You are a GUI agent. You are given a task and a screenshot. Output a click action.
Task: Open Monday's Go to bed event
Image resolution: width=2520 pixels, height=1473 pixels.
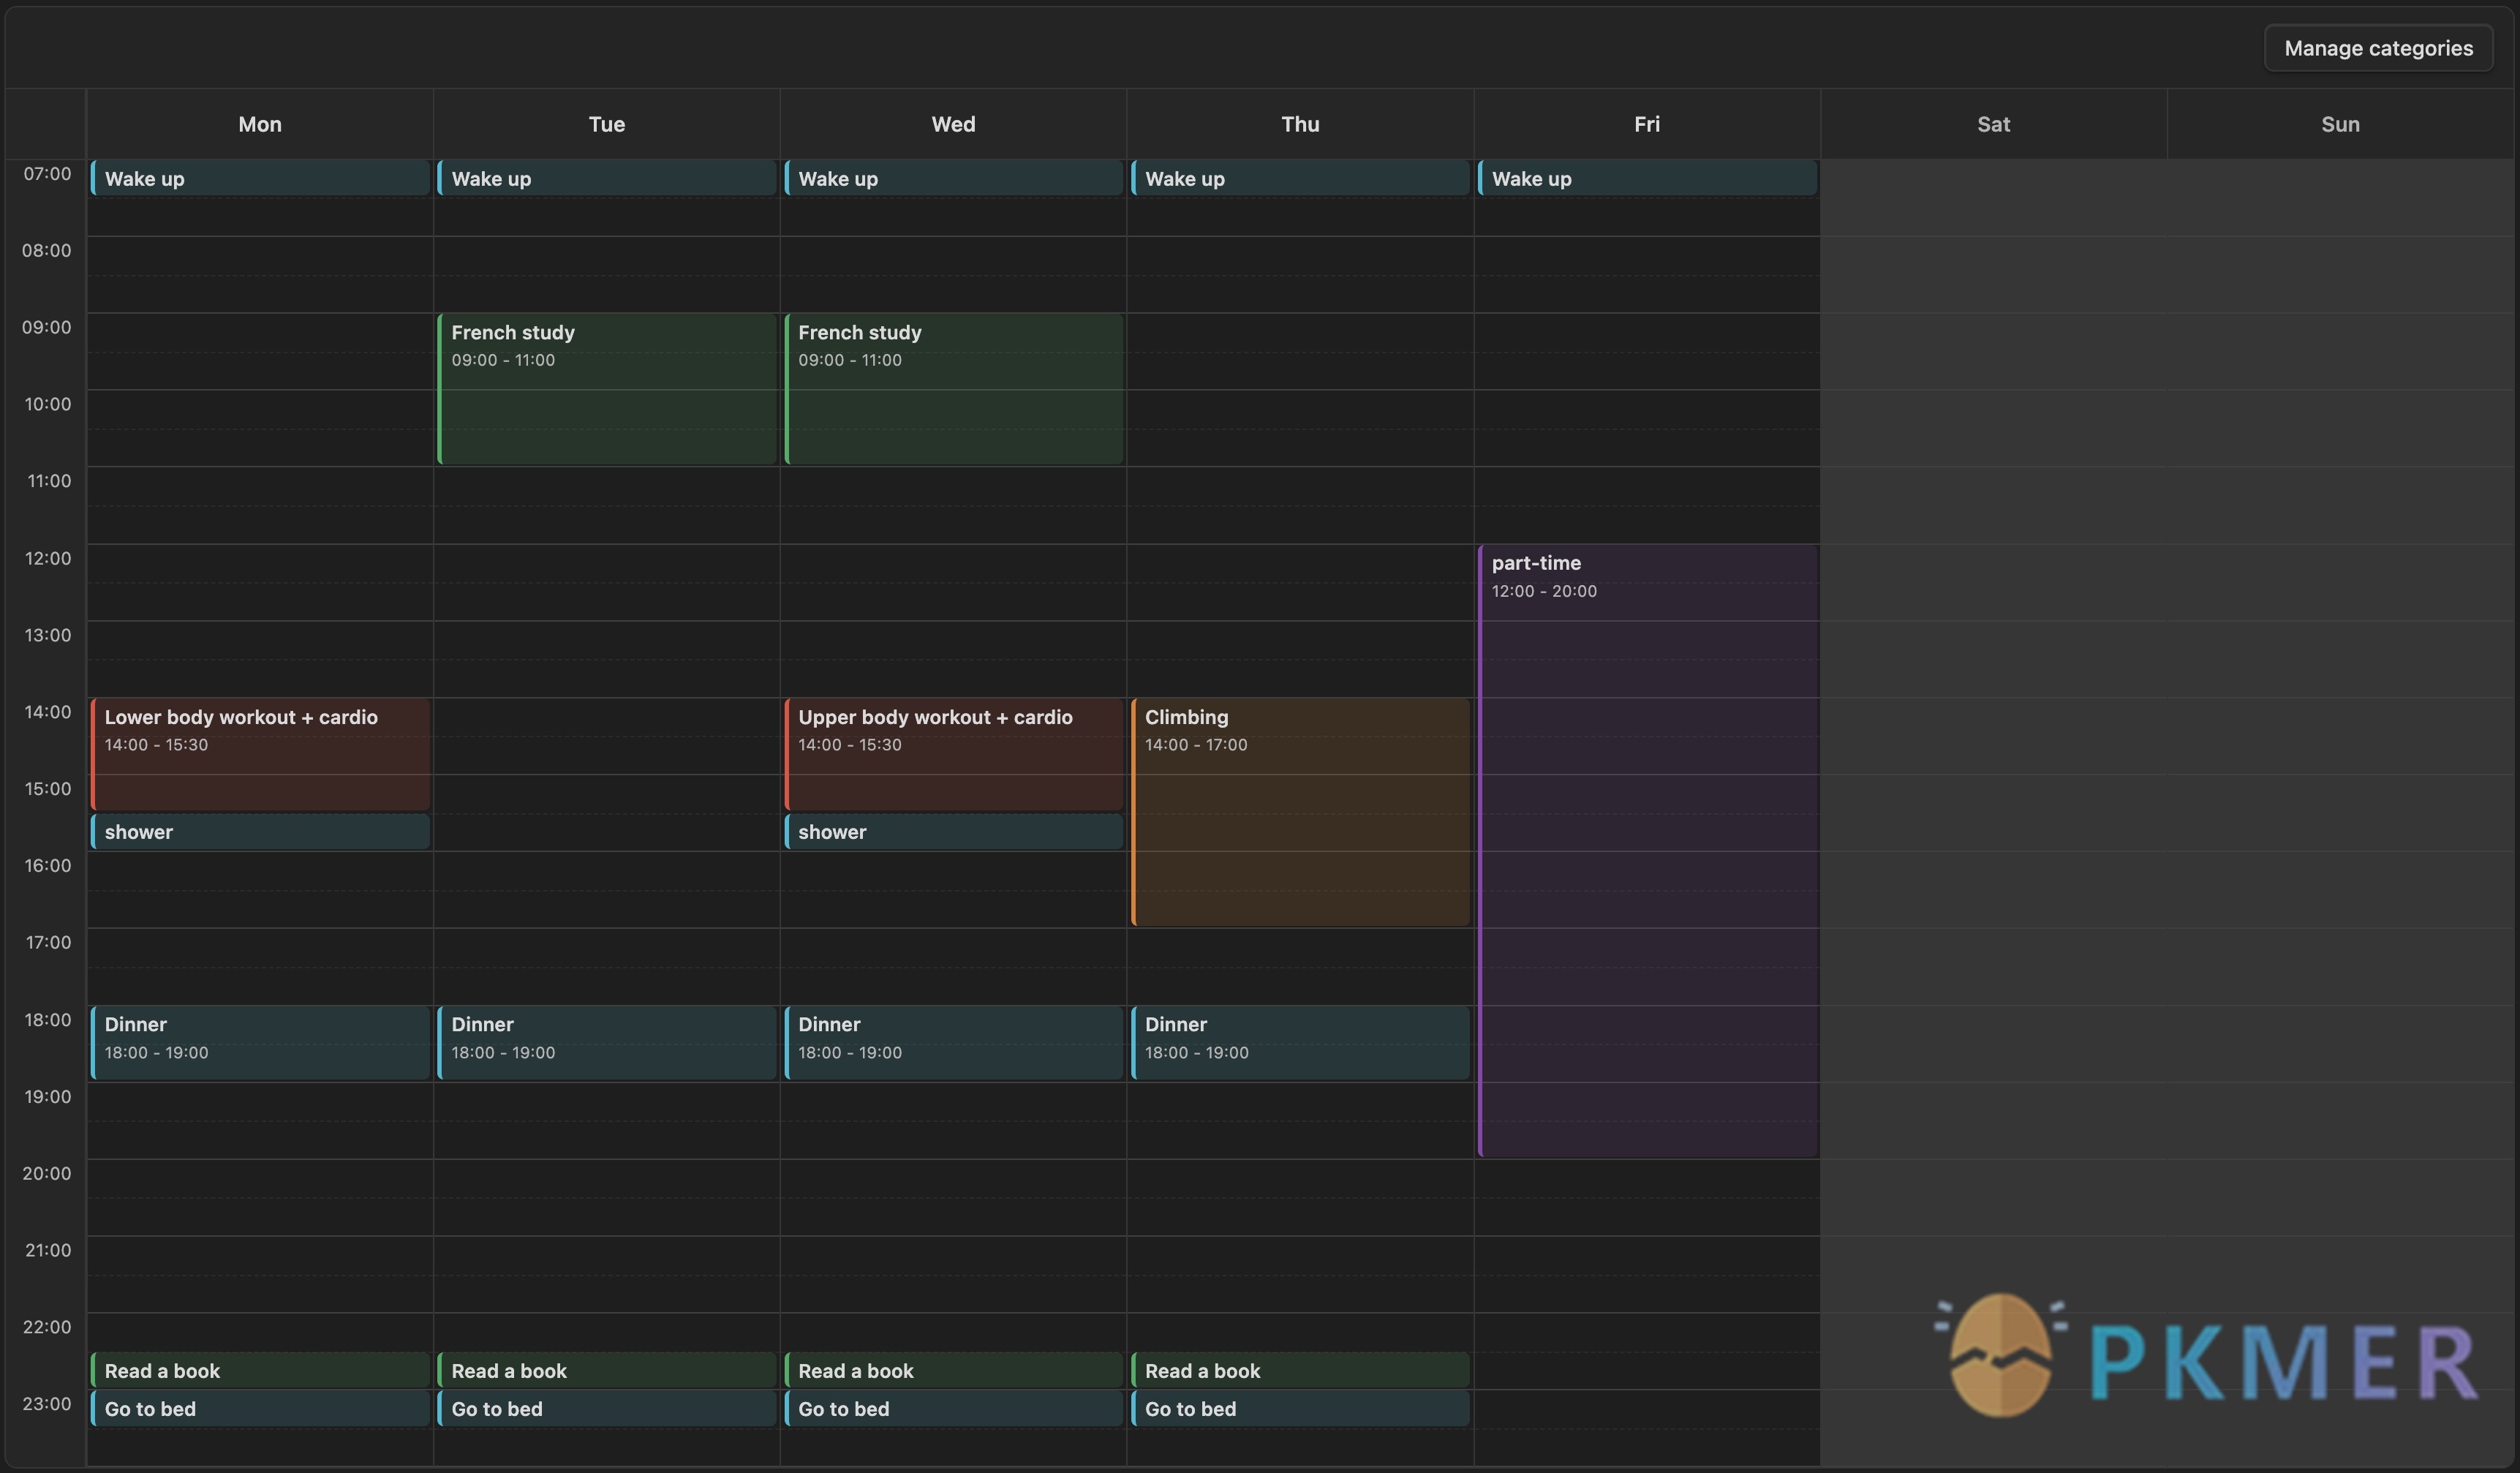click(x=260, y=1408)
